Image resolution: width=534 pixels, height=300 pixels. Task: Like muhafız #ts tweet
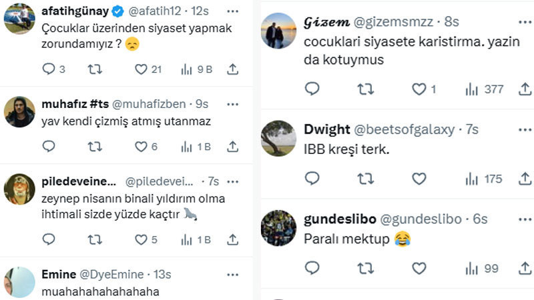(141, 147)
